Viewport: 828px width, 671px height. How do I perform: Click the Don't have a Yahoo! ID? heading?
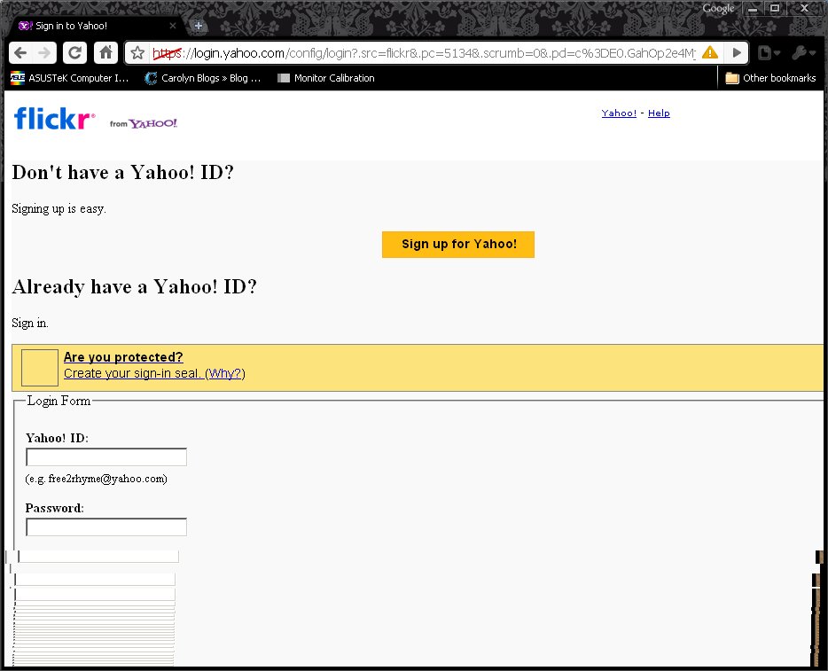pos(122,173)
